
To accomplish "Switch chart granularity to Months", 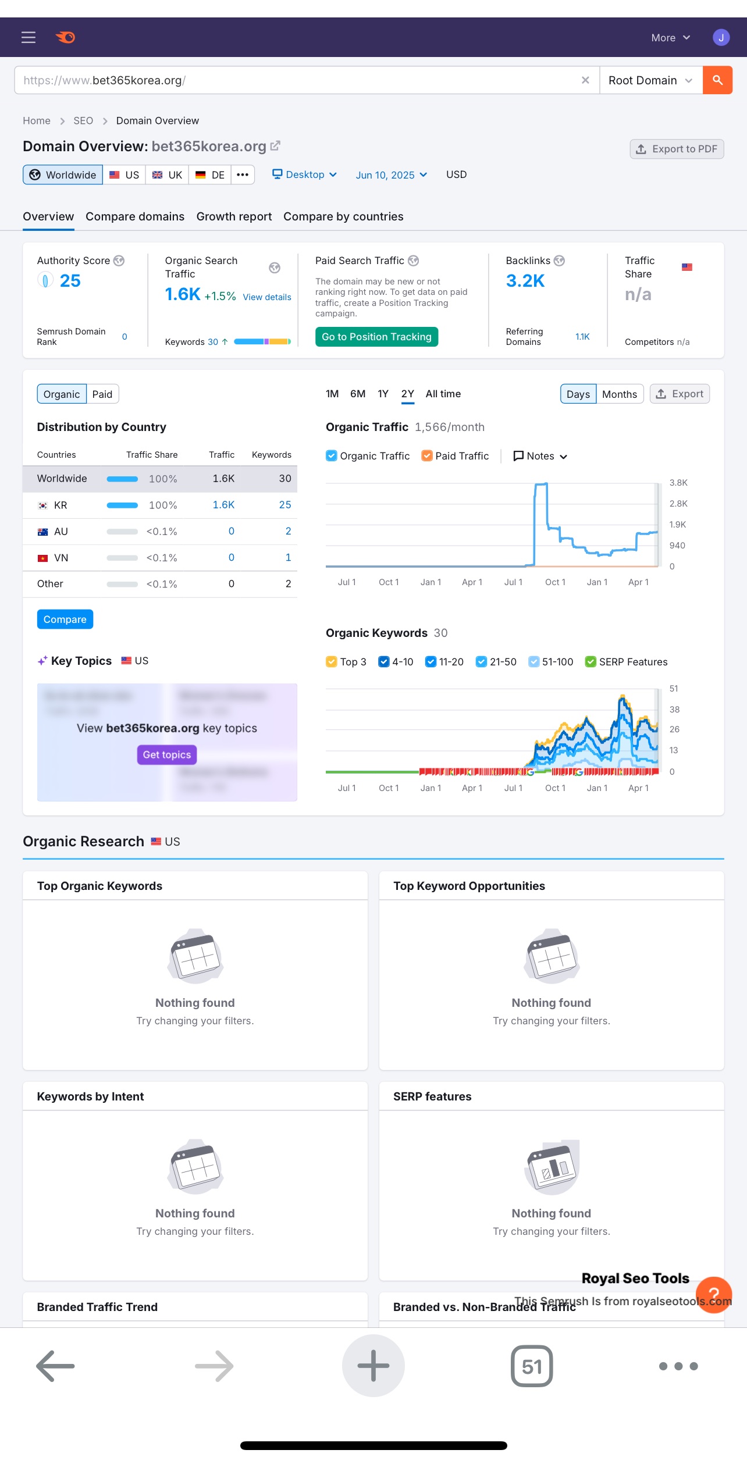I will [x=620, y=394].
